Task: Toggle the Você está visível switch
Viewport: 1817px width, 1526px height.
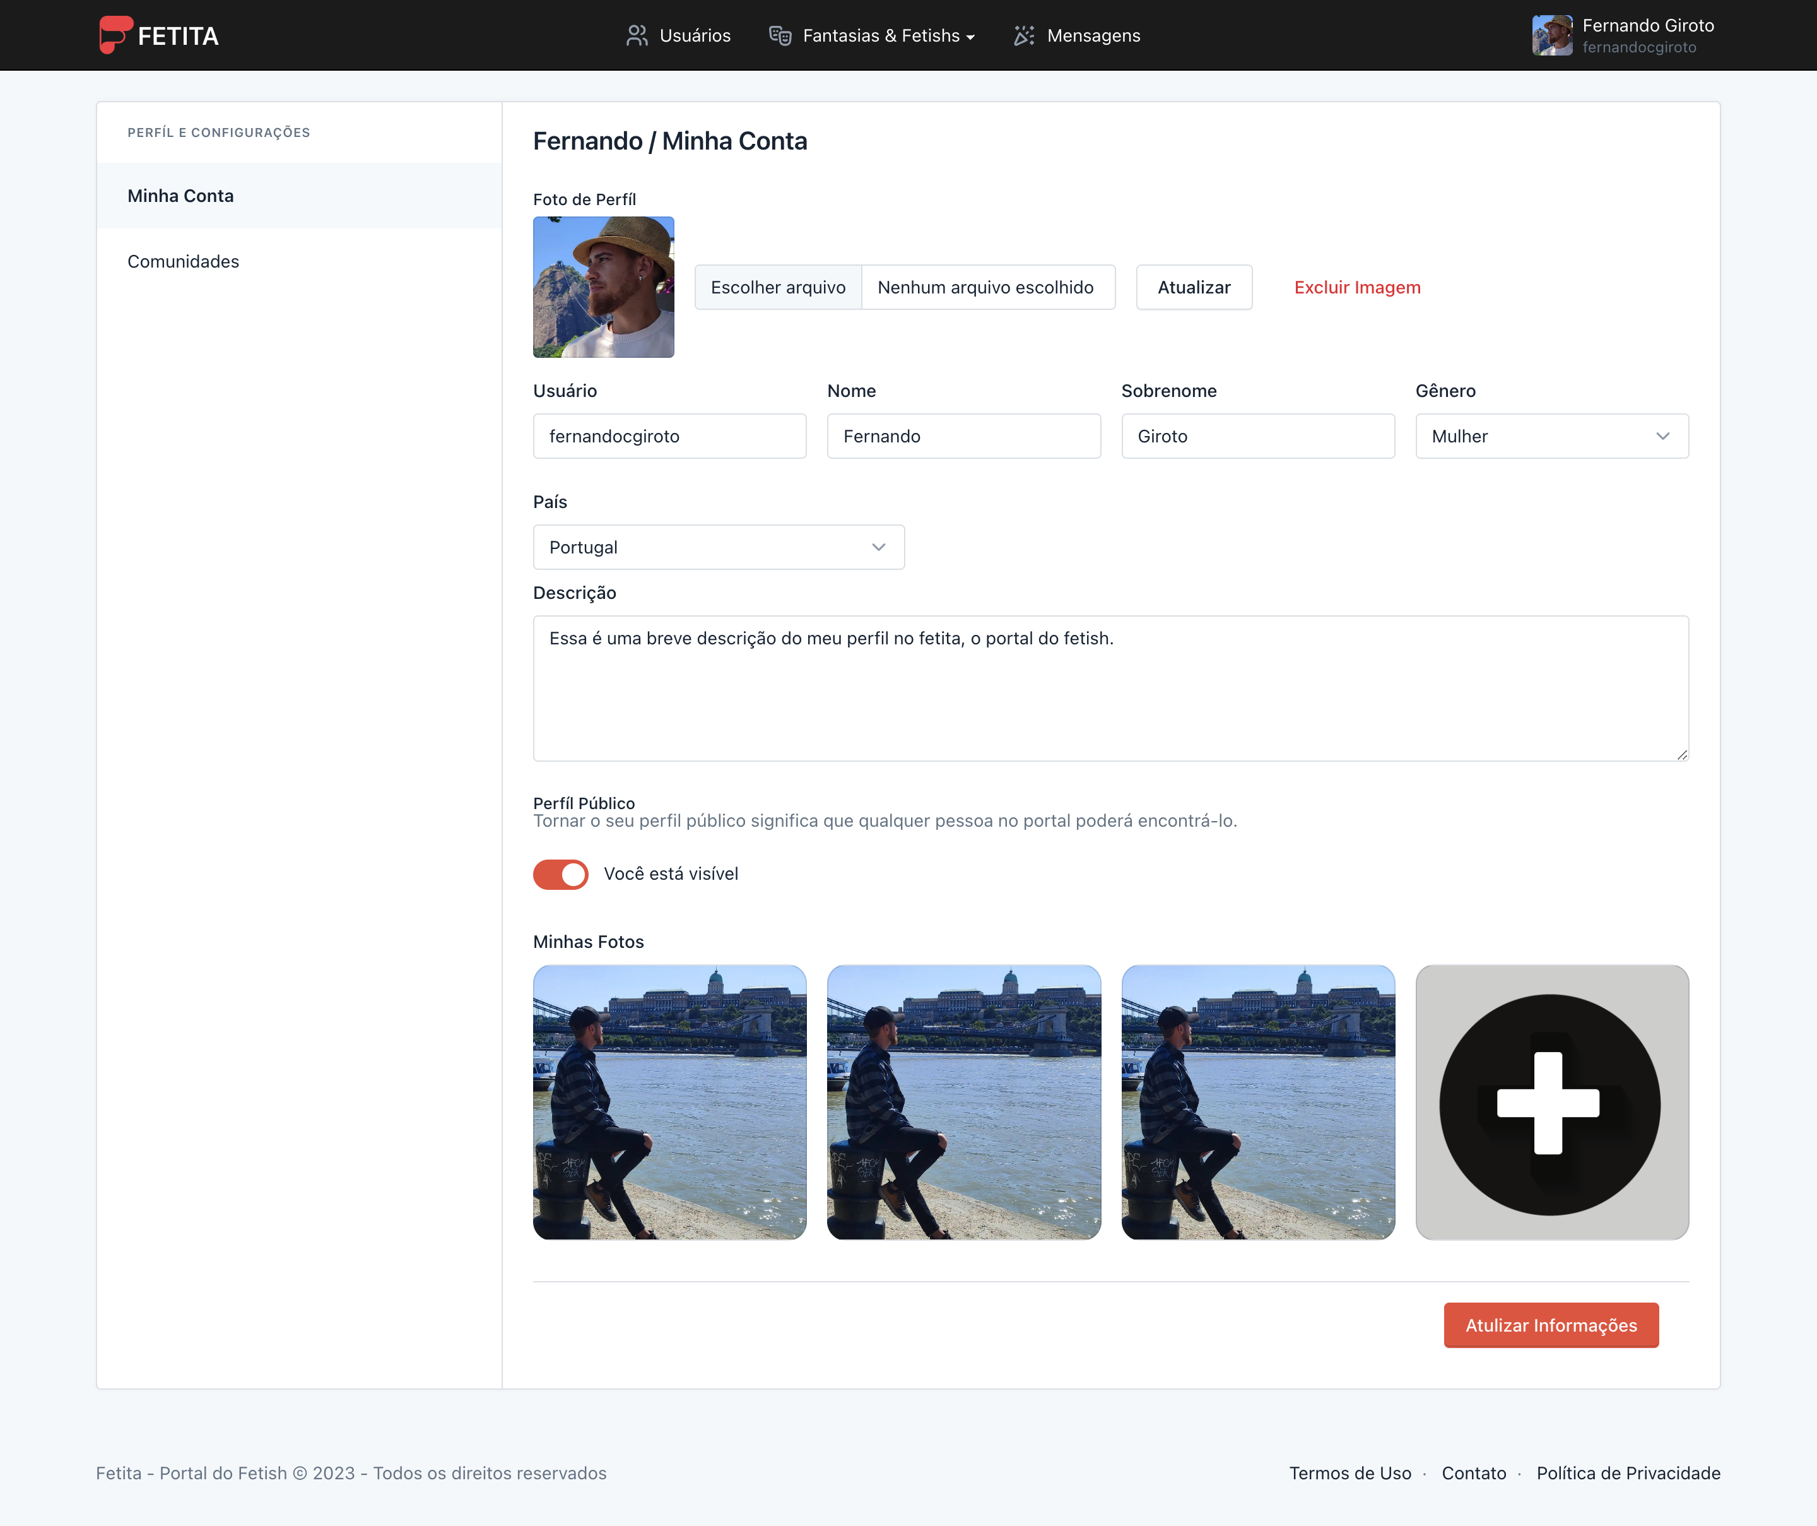Action: (x=561, y=874)
